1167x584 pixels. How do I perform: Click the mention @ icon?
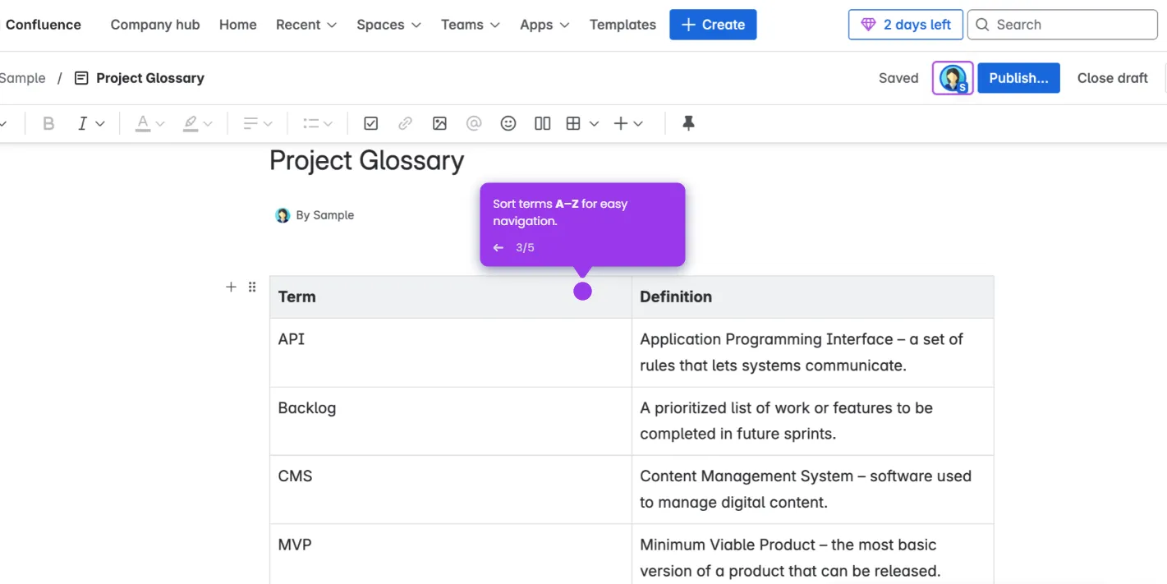(x=474, y=123)
